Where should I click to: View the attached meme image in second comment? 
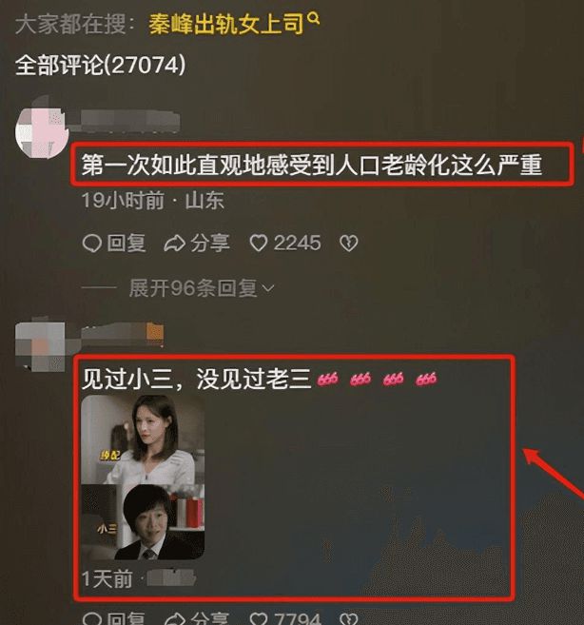tap(143, 478)
